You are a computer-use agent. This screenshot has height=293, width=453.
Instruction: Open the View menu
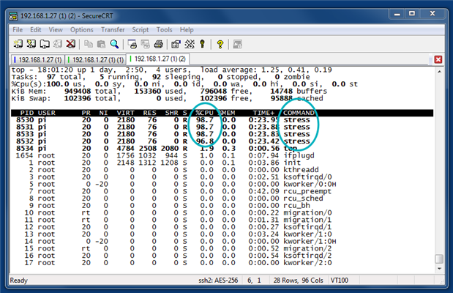coord(56,30)
